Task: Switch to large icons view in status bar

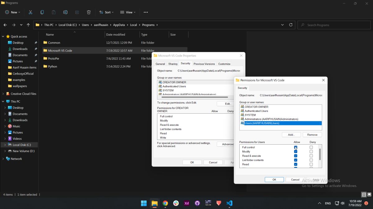Action: 369,194
